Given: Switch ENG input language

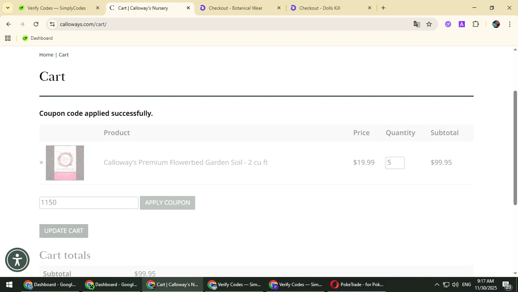Looking at the screenshot, I should (467, 284).
